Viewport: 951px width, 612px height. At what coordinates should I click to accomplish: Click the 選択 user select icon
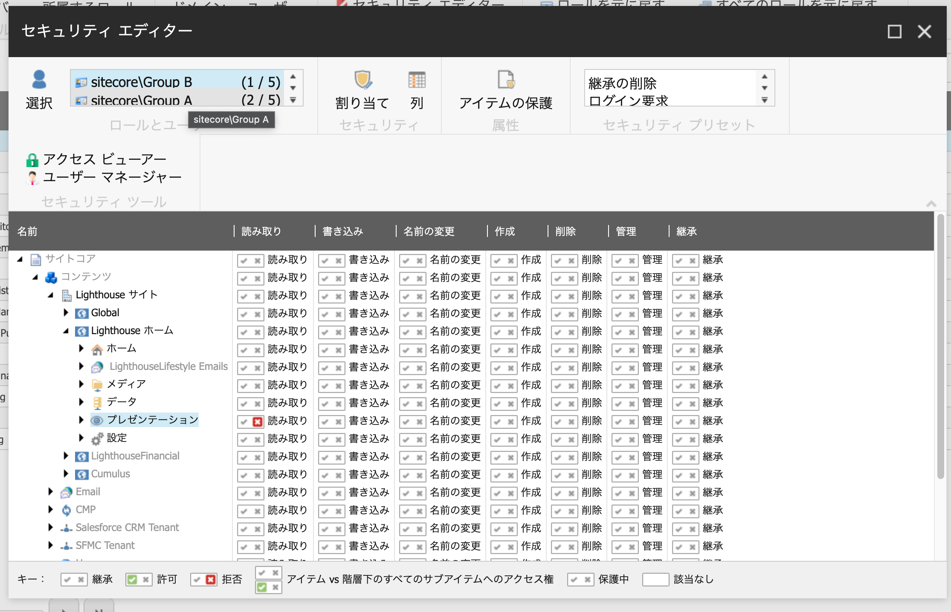click(x=39, y=79)
